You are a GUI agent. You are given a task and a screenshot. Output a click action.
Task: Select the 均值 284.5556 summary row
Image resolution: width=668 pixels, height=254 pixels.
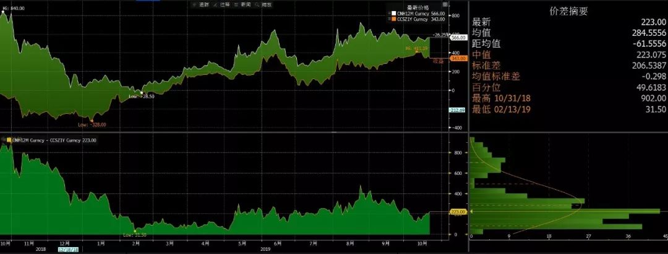point(569,33)
